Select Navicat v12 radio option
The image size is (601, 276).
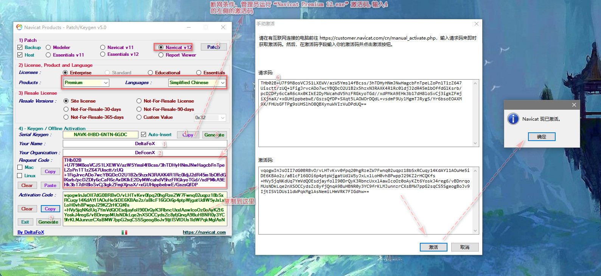click(x=161, y=47)
